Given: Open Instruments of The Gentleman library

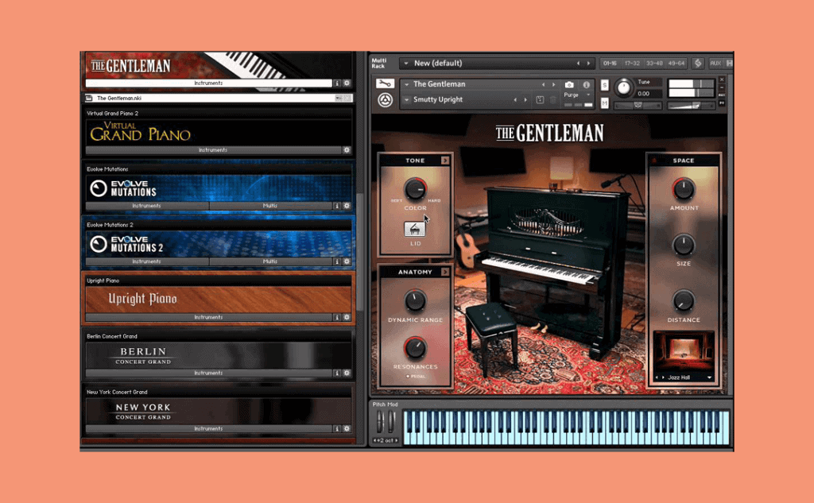Looking at the screenshot, I should (x=209, y=83).
